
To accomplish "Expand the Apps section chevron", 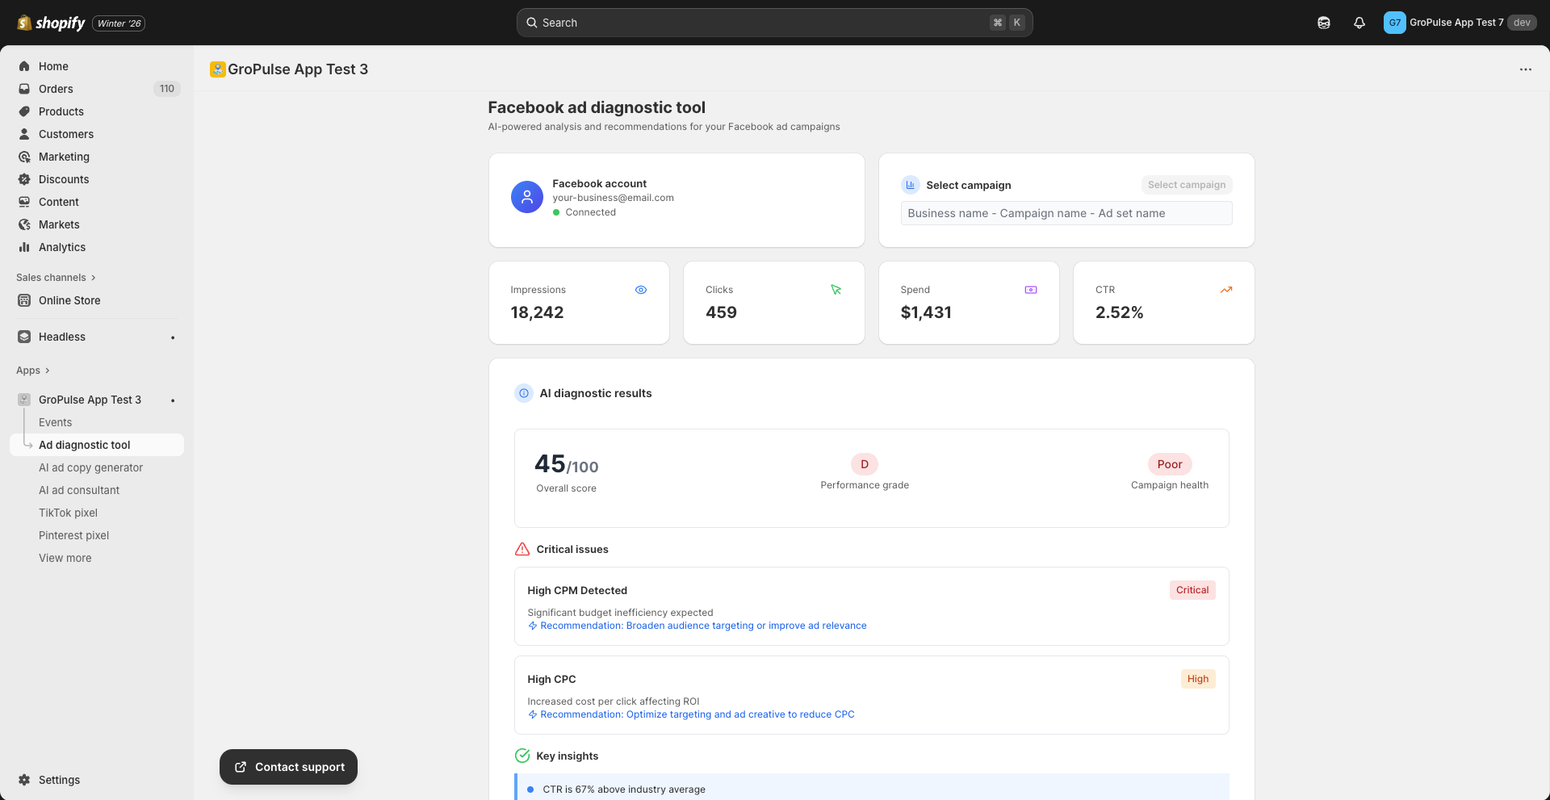I will pyautogui.click(x=46, y=371).
